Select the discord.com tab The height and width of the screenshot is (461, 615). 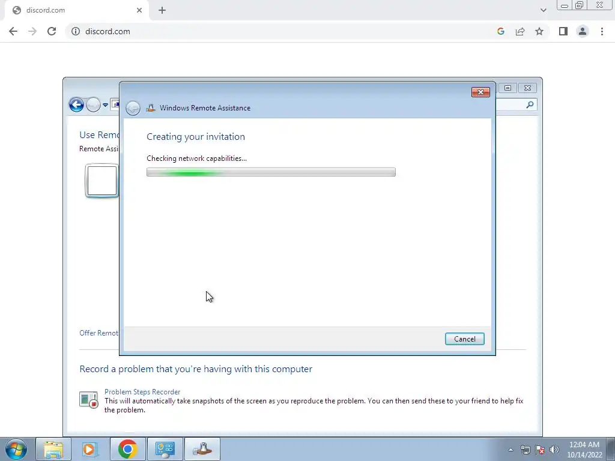(76, 10)
